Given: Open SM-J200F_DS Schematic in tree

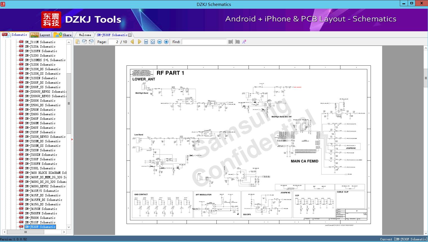Looking at the screenshot, I should tap(42, 83).
